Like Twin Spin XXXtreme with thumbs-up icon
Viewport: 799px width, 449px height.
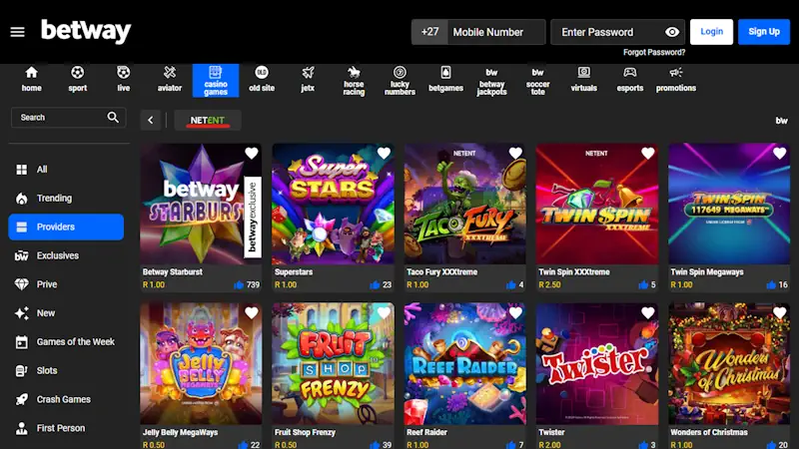(x=643, y=285)
